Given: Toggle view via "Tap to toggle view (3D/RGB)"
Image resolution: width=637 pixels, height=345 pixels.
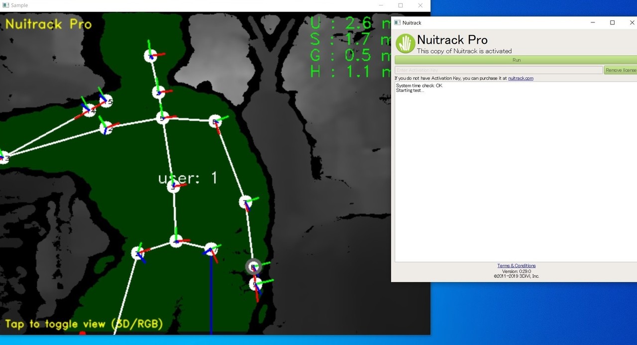Looking at the screenshot, I should 84,324.
